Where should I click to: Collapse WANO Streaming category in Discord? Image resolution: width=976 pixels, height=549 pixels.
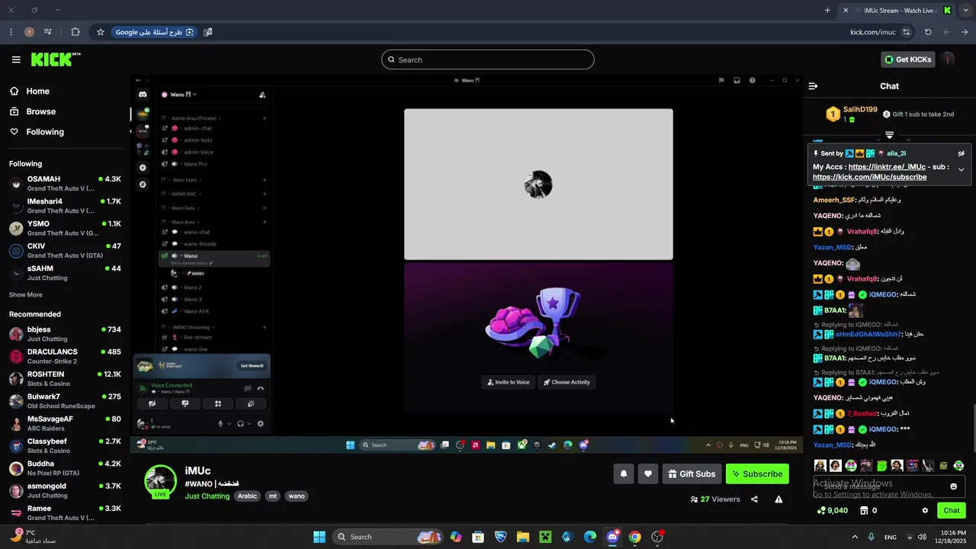coord(190,327)
